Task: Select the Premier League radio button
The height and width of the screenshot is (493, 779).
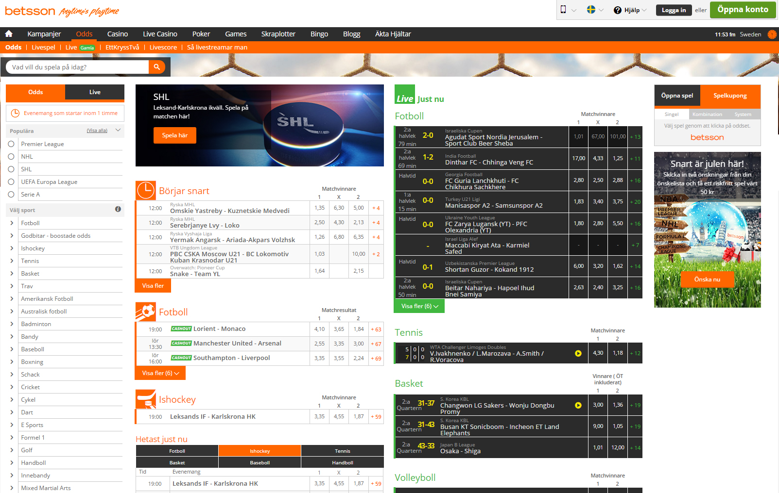Action: 12,144
